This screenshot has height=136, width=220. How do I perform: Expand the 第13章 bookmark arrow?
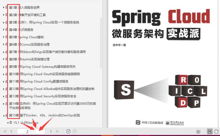pyautogui.click(x=4, y=96)
